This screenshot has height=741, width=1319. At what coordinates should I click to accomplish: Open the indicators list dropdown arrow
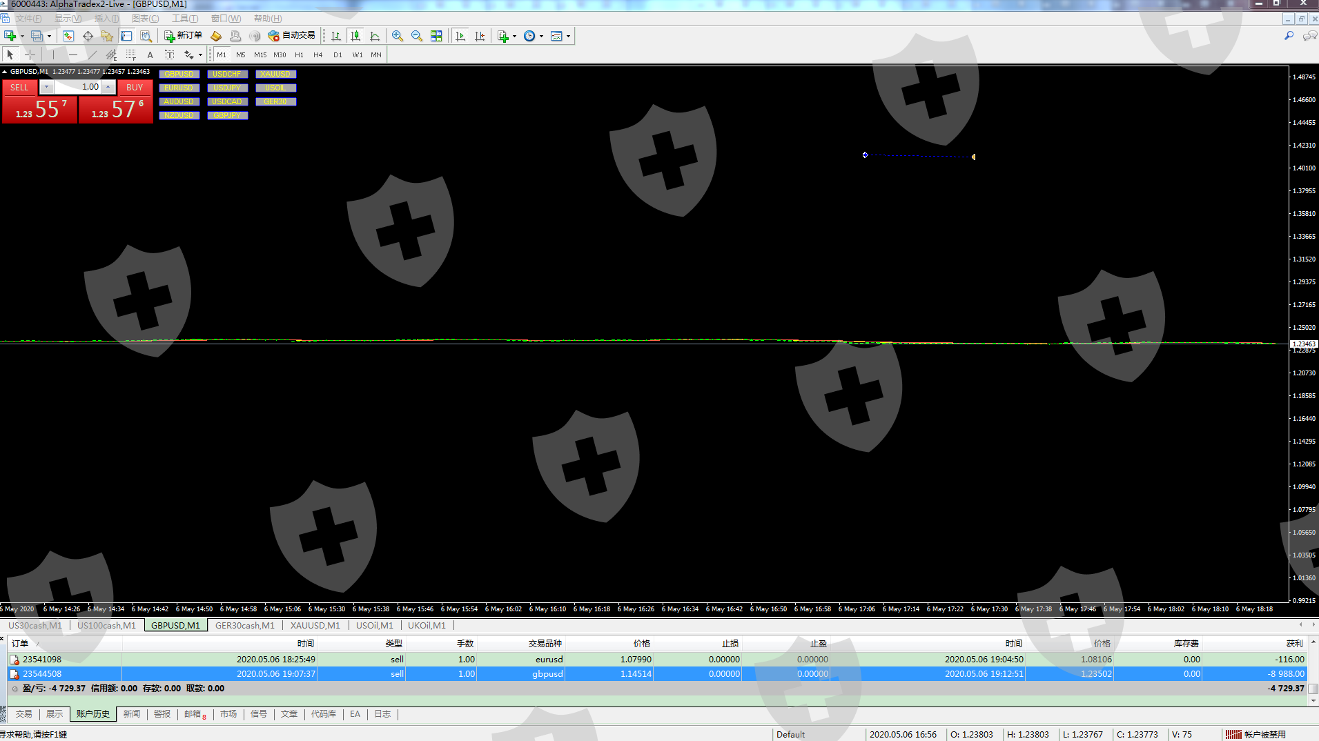[514, 37]
